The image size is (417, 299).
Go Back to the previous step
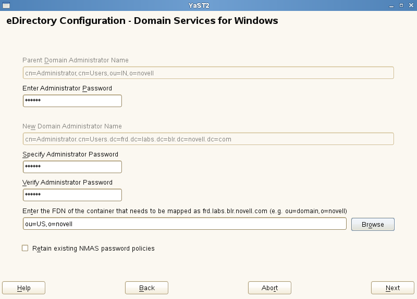point(146,288)
